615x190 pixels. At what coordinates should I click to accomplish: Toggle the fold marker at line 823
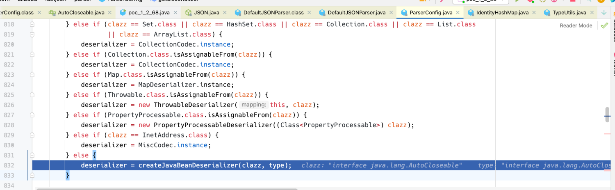32,75
